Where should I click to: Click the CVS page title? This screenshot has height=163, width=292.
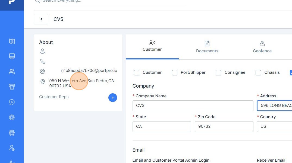[58, 19]
